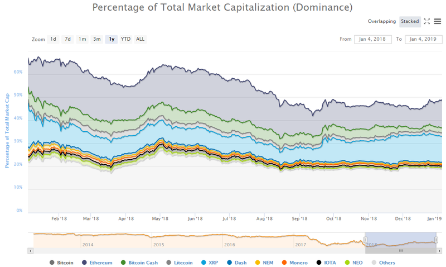Toggle fullscreen chart view
Screen dimensions: 446x267
point(427,21)
